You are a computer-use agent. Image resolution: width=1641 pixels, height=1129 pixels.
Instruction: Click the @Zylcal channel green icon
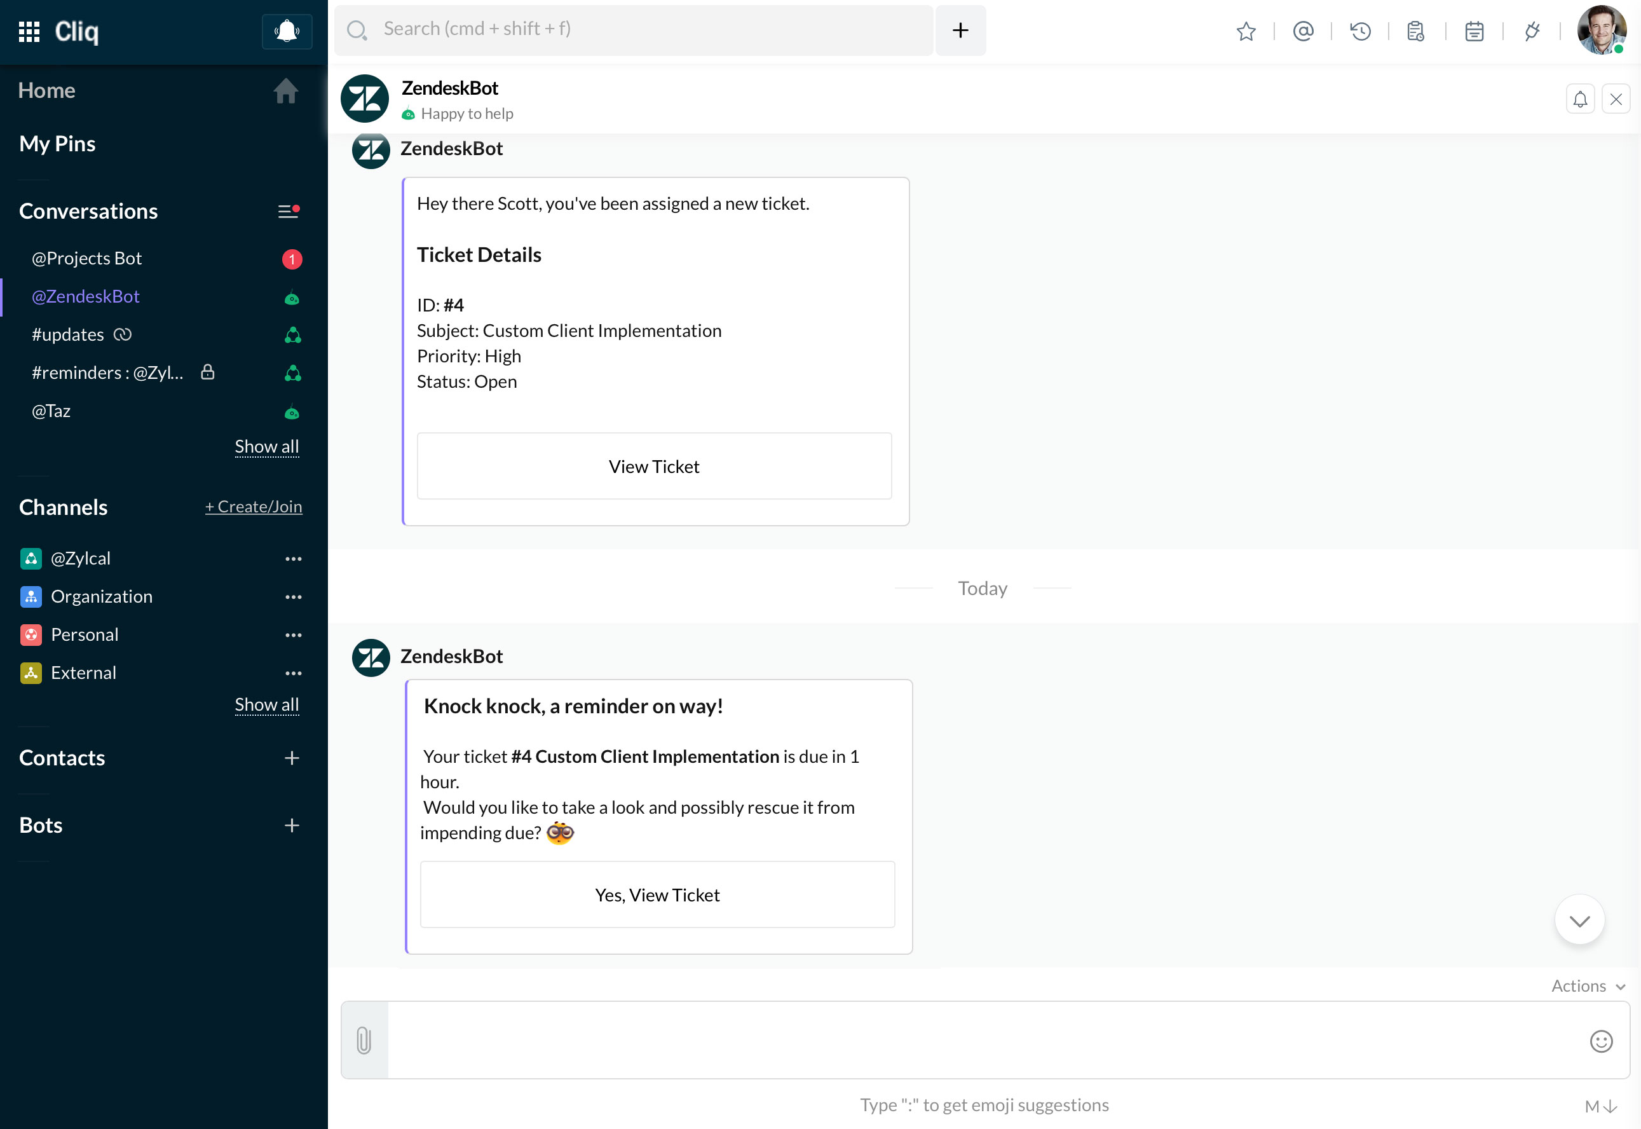[x=31, y=559]
